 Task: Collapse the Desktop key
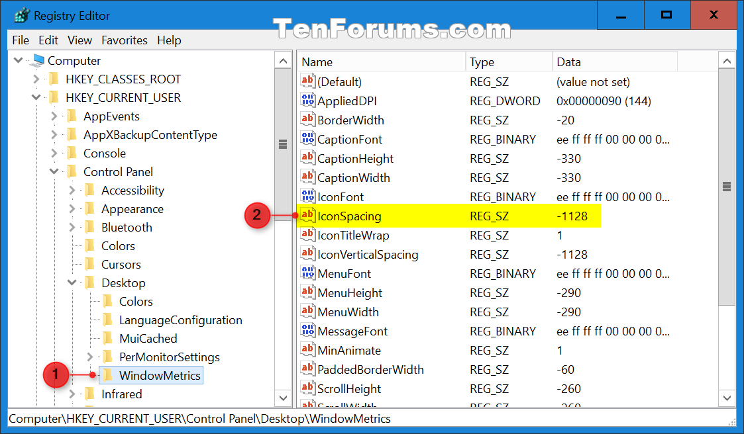click(72, 282)
